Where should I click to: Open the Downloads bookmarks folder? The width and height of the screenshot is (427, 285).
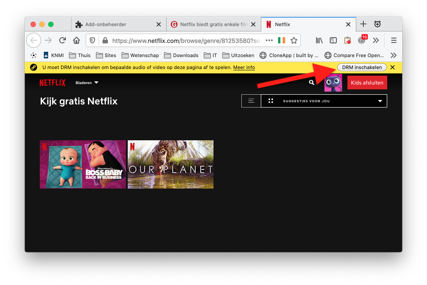(x=181, y=55)
